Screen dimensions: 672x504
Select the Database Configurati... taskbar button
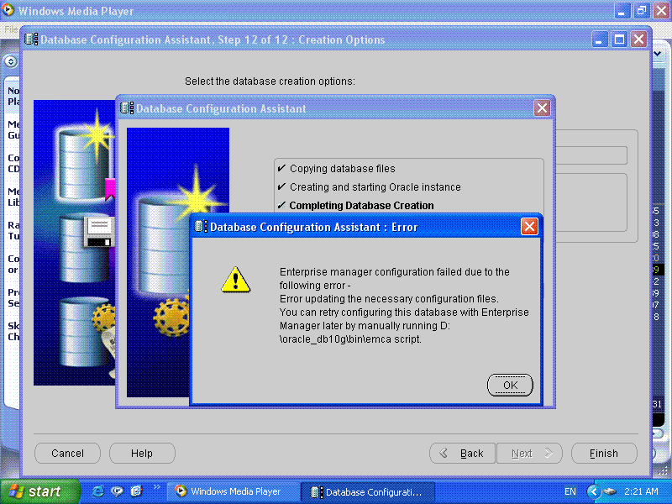[x=368, y=491]
